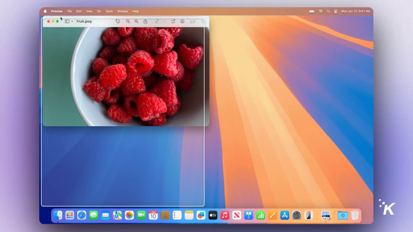Expand the highlight color dropdown arrow
413x232 pixels.
tap(164, 22)
